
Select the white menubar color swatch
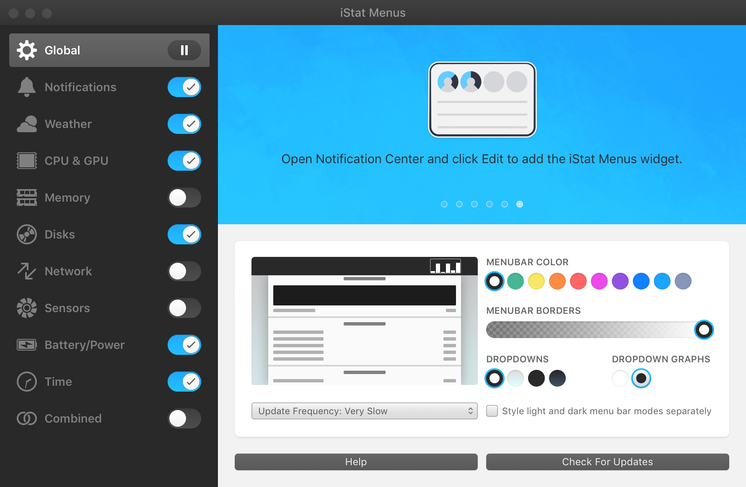(x=495, y=281)
